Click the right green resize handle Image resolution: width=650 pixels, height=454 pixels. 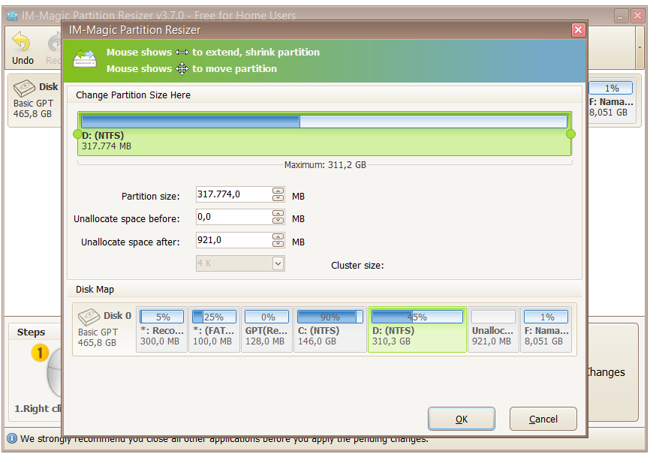pos(570,134)
